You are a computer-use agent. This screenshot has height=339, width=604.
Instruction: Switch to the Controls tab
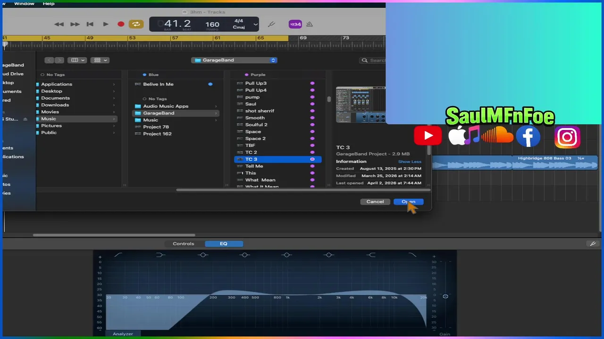tap(184, 244)
